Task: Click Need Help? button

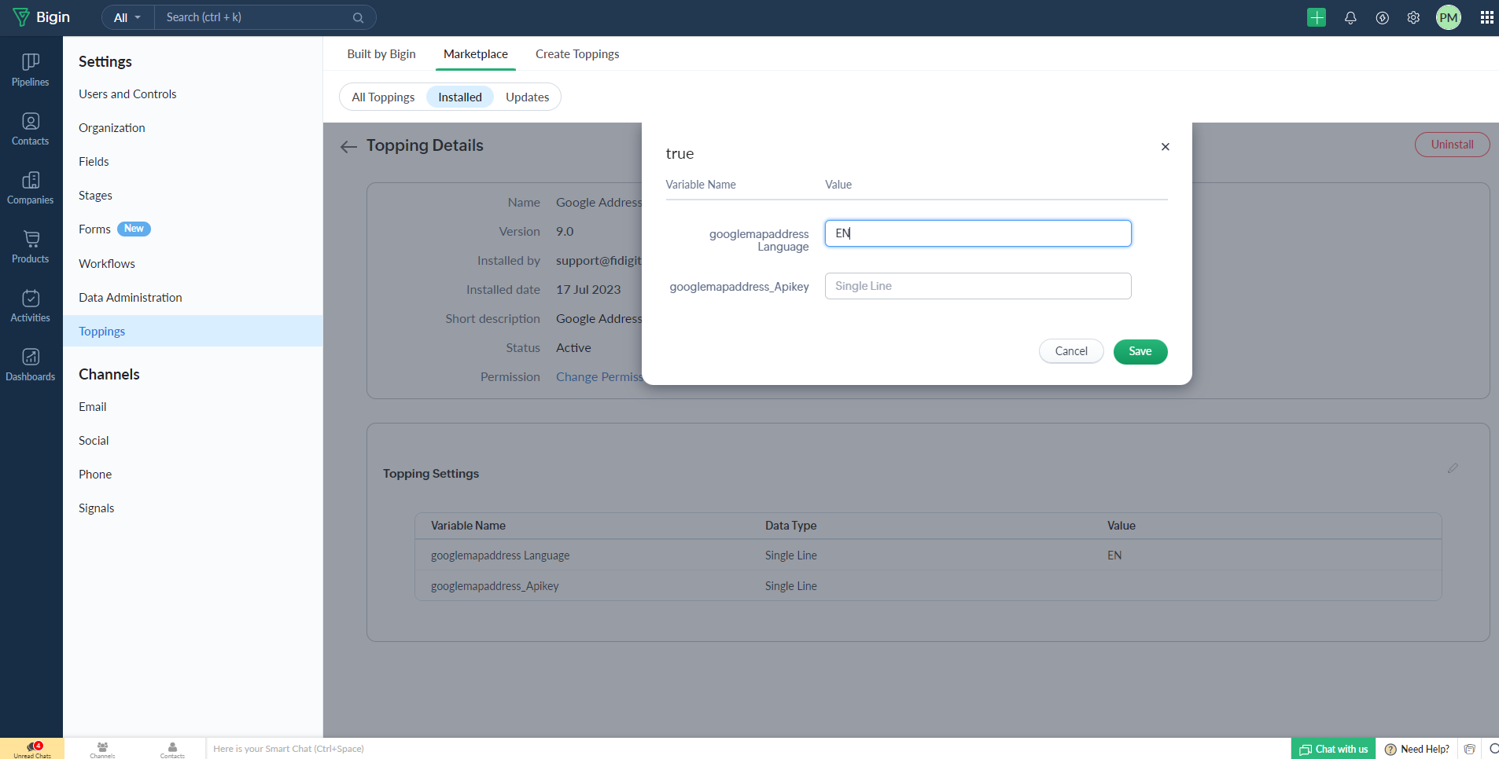Action: 1417,749
